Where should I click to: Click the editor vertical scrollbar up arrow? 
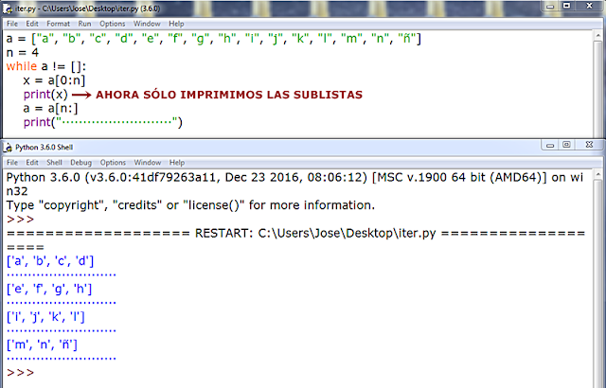tap(598, 36)
